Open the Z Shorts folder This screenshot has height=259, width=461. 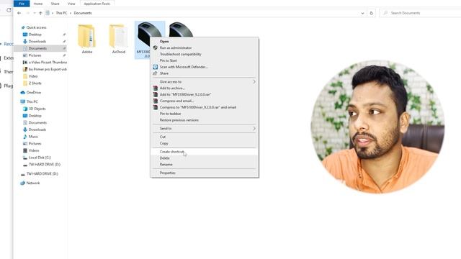point(35,83)
